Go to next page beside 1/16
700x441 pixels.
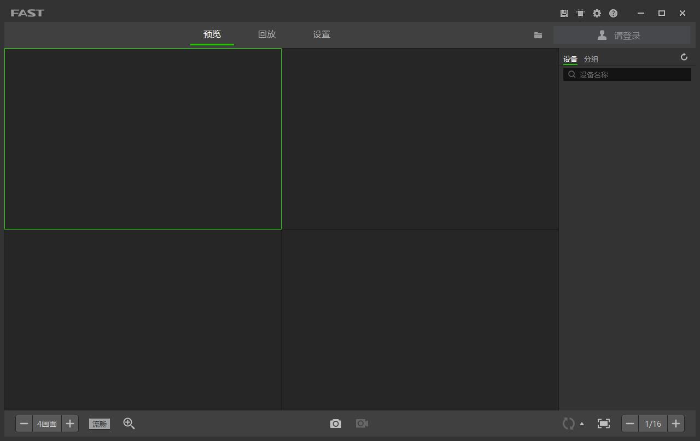click(676, 424)
